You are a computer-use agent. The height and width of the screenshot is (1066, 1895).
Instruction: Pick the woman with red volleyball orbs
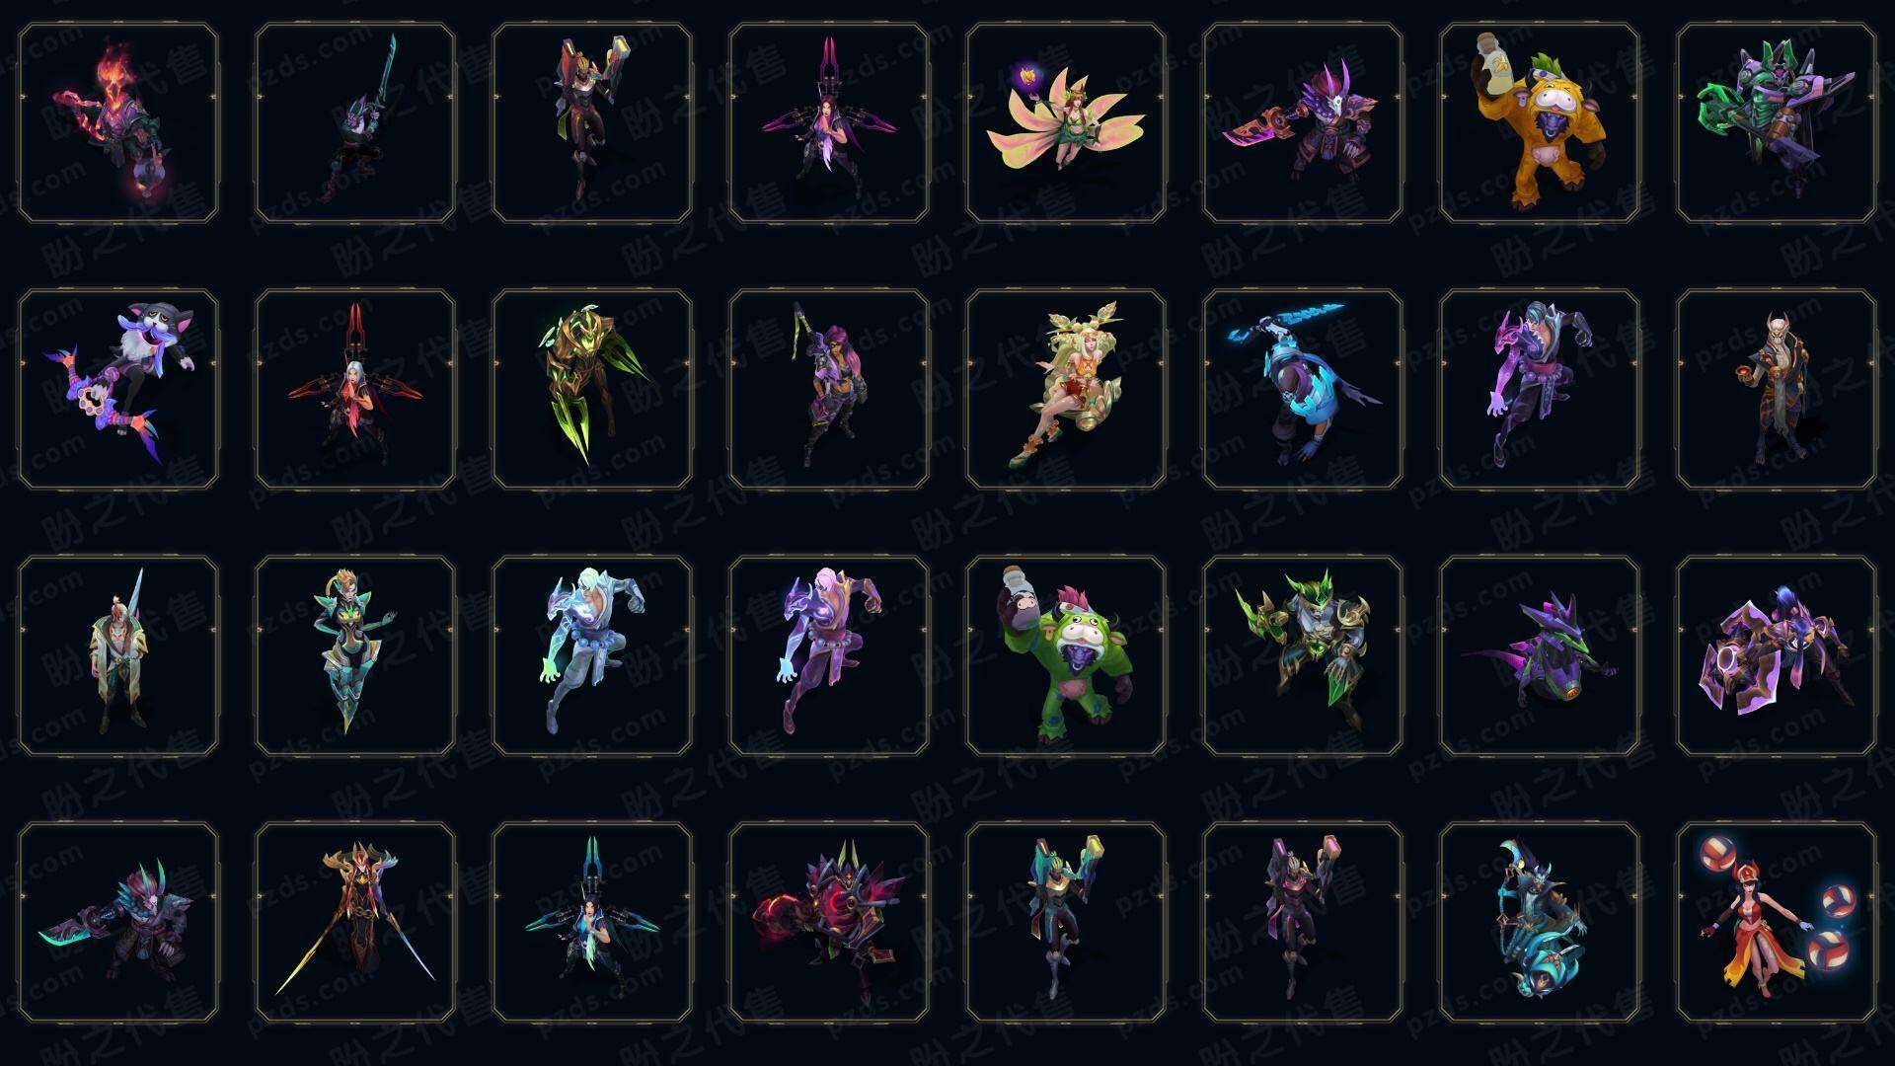(x=1777, y=922)
